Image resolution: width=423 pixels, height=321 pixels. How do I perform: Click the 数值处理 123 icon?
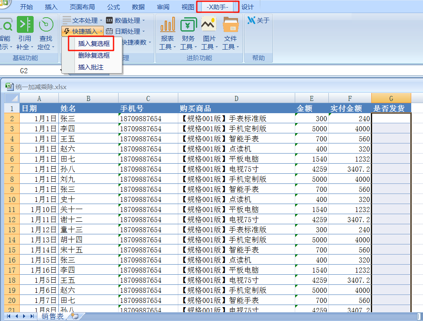(109, 20)
